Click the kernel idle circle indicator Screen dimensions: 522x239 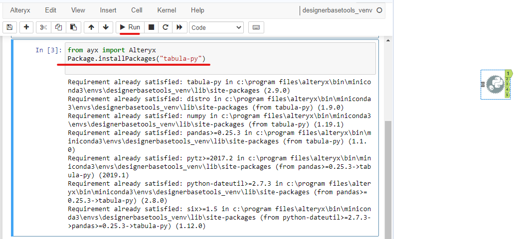[x=379, y=10]
